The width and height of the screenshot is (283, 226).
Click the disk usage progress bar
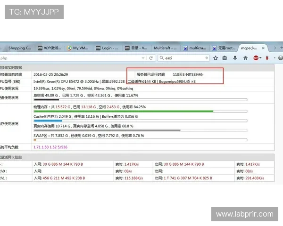click(x=140, y=100)
